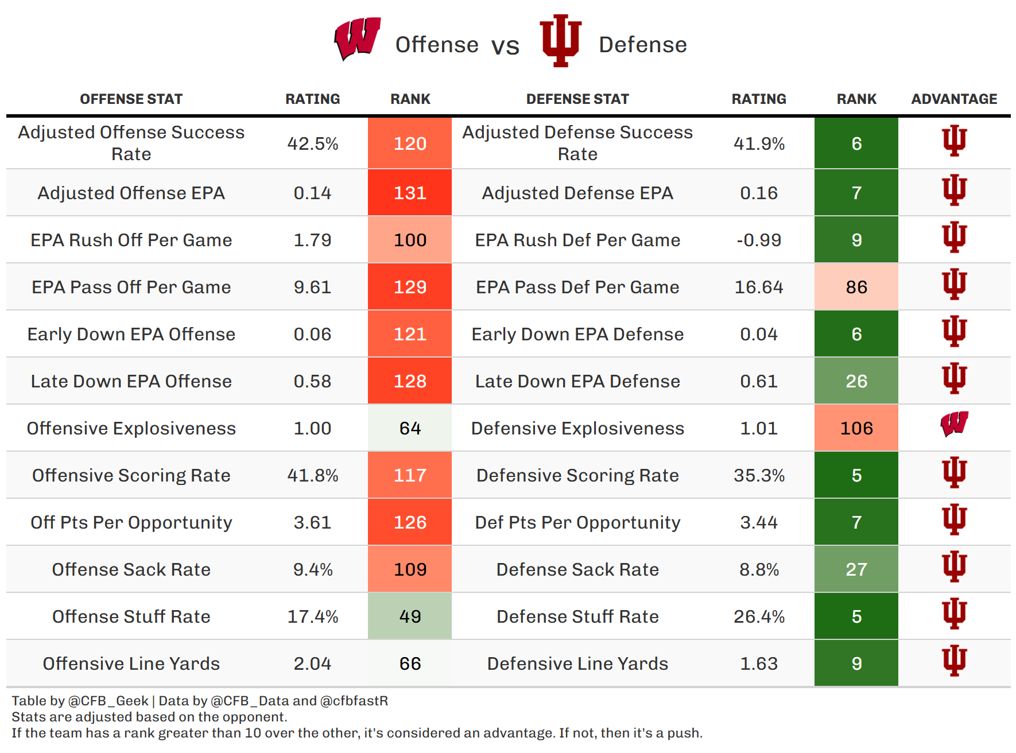Click Indiana advantage logo in Offensive Line Yards row
1016x753 pixels.
(954, 661)
